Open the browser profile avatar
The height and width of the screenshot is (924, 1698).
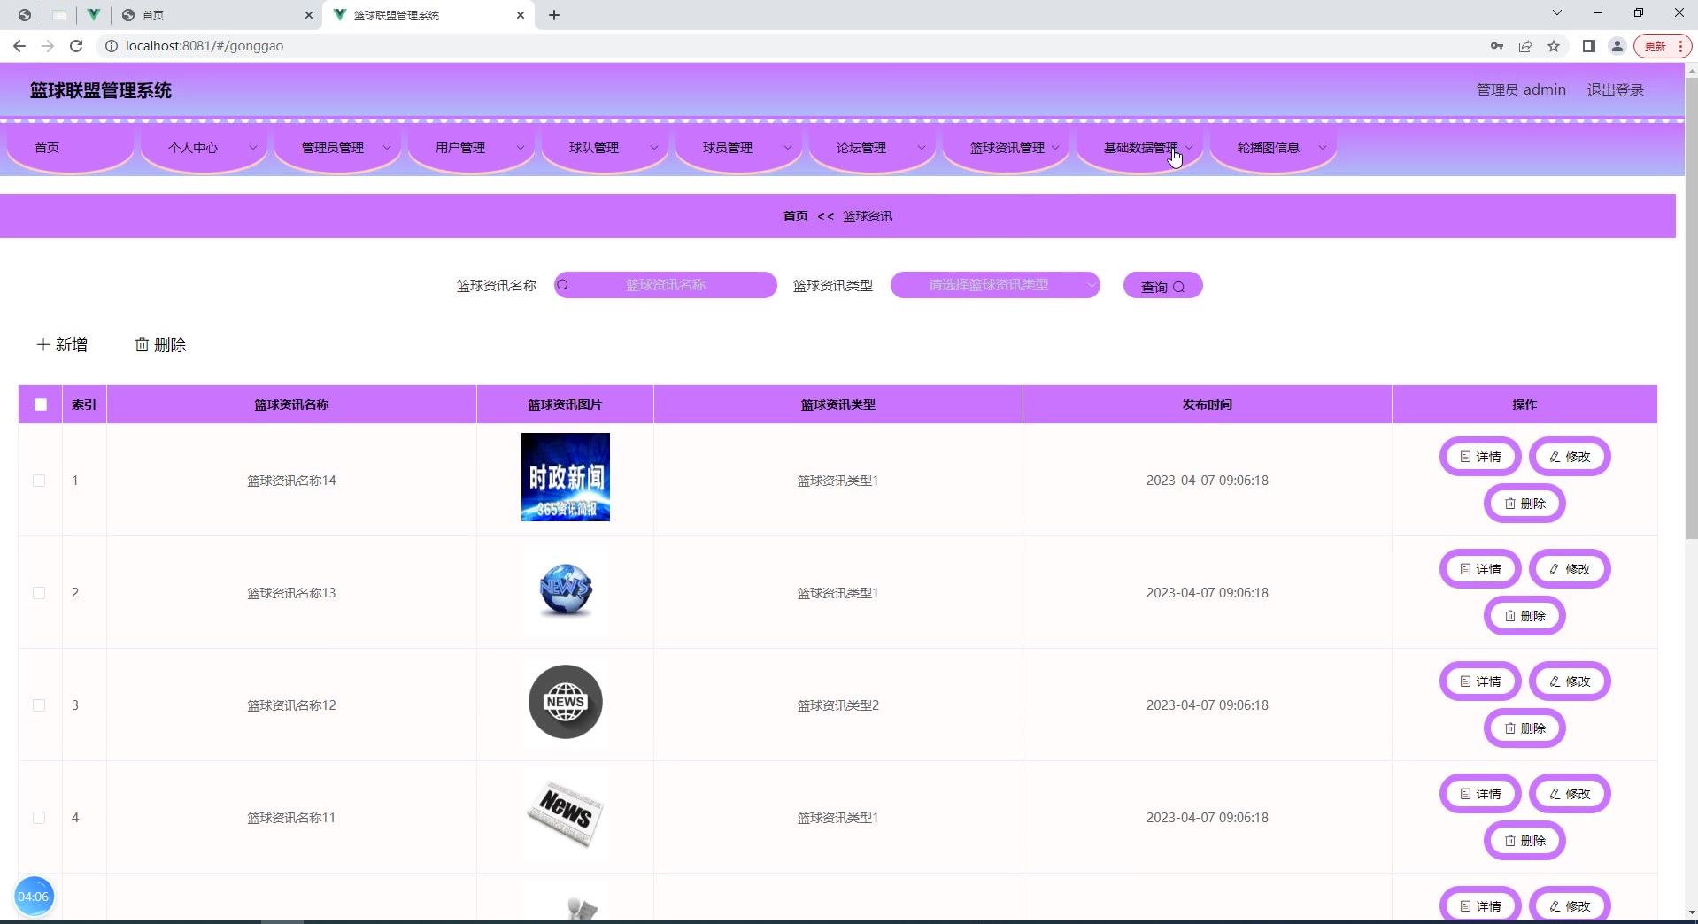[x=1617, y=46]
